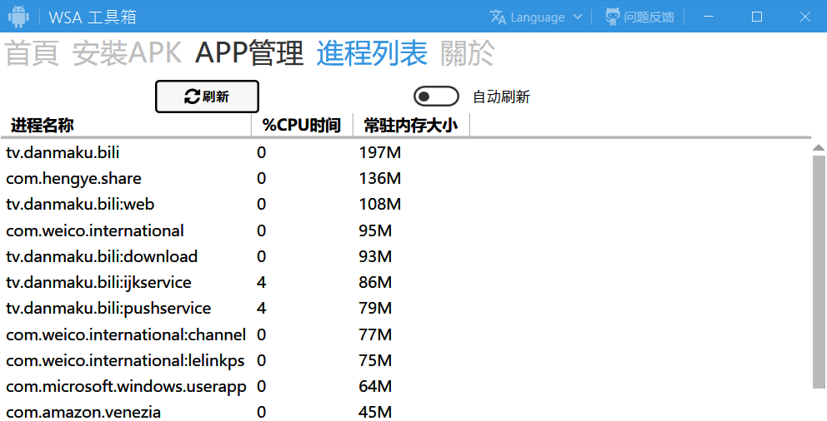Toggle the 自动刷新 switch

[436, 97]
